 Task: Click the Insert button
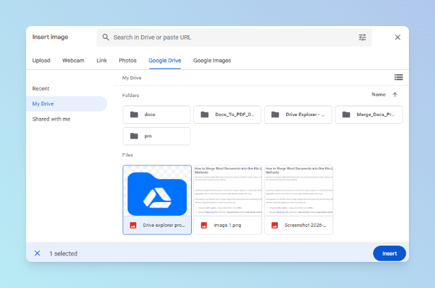click(x=389, y=253)
